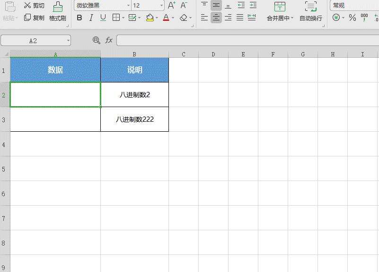Apply red font color A
The width and height of the screenshot is (379, 272).
166,18
